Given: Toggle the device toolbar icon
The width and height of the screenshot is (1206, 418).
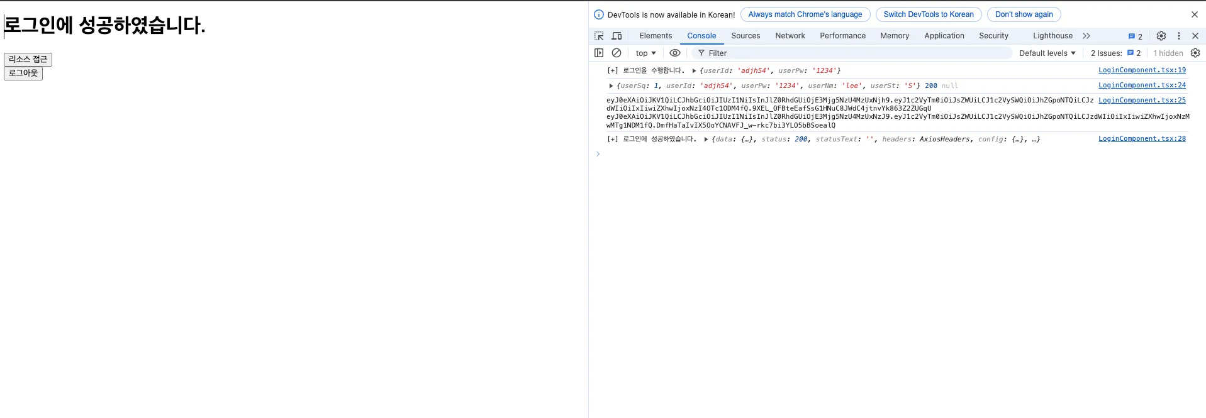Looking at the screenshot, I should (617, 36).
